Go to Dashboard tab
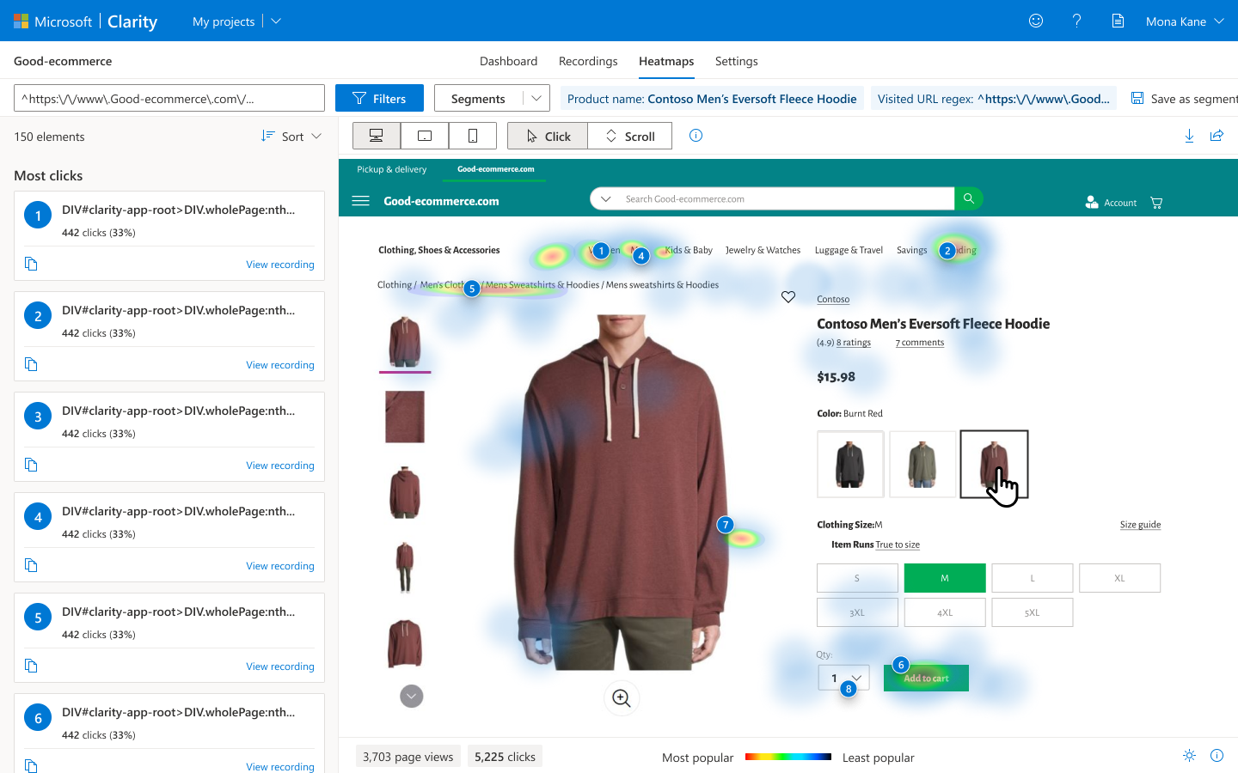 tap(508, 61)
